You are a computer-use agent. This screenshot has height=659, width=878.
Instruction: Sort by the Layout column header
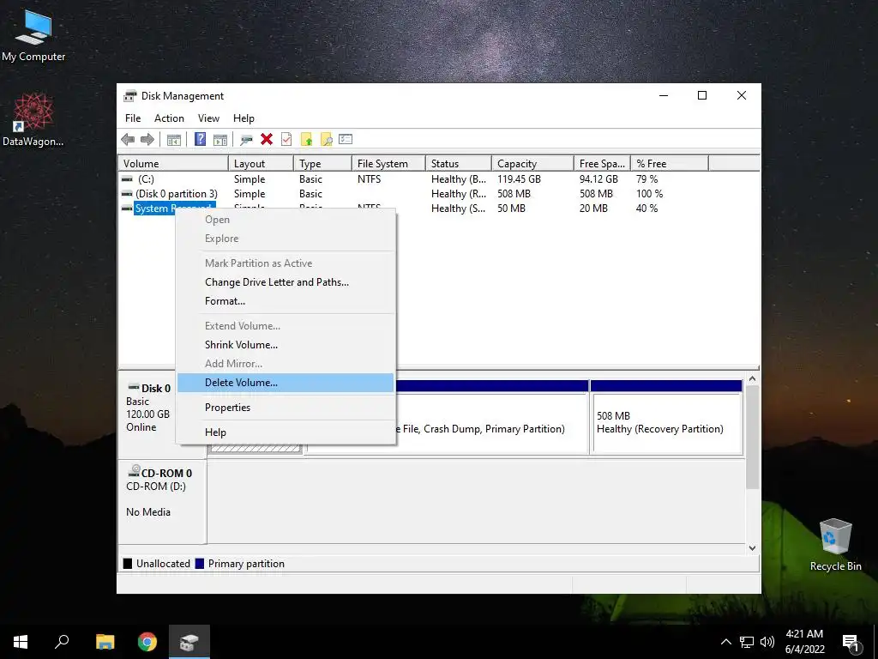(x=261, y=164)
